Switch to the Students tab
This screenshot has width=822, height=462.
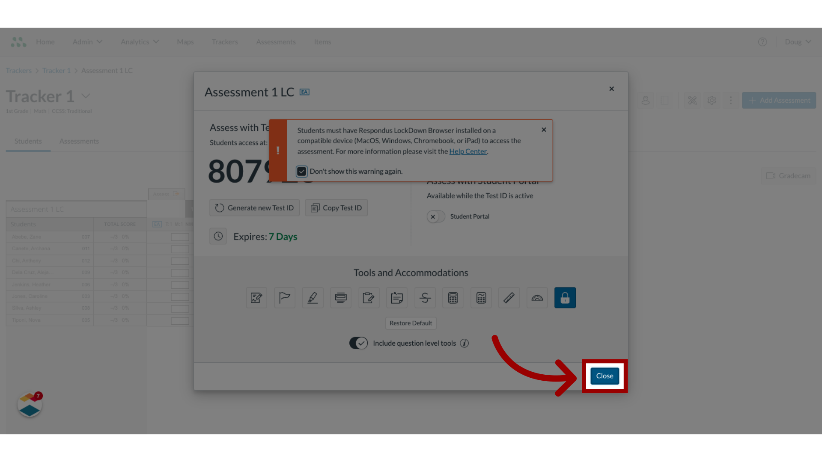click(x=28, y=140)
